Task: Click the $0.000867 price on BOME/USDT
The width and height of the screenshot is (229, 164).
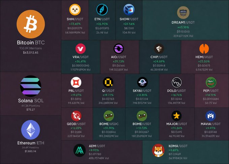Action: [142, 132]
